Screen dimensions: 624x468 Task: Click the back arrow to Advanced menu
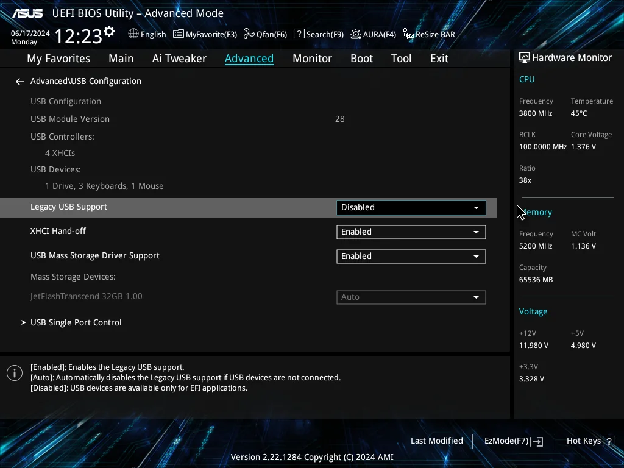click(x=20, y=82)
